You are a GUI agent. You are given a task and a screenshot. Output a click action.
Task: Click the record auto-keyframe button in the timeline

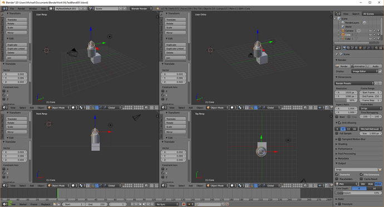(x=184, y=204)
